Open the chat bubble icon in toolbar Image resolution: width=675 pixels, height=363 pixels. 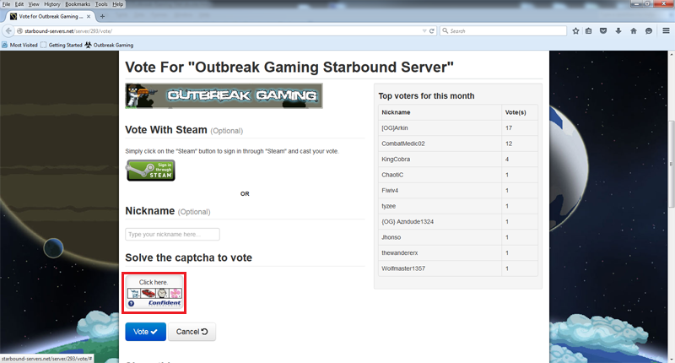pyautogui.click(x=648, y=31)
